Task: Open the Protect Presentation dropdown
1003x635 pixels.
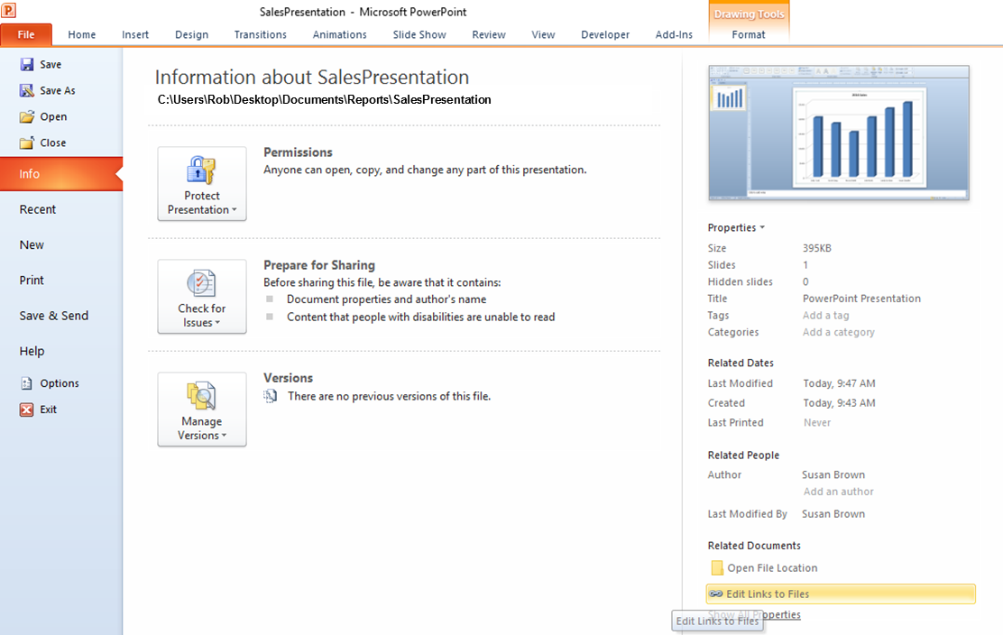Action: tap(202, 184)
